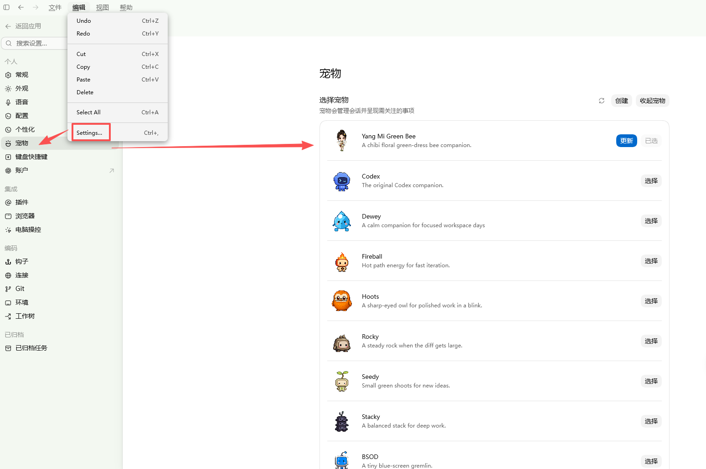706x469 pixels.
Task: Open the 电脑操控 computer control section
Action: coord(60,229)
